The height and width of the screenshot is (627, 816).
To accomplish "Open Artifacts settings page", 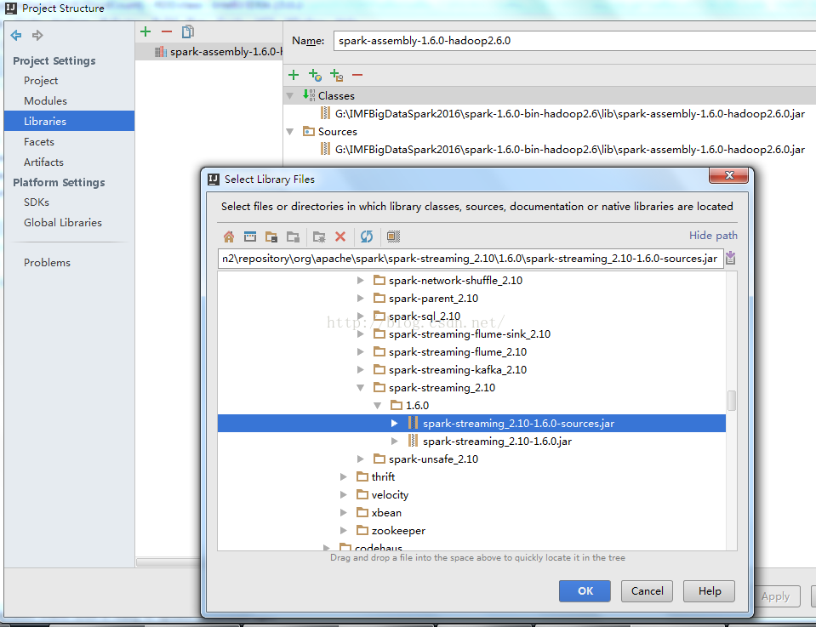I will [x=43, y=162].
